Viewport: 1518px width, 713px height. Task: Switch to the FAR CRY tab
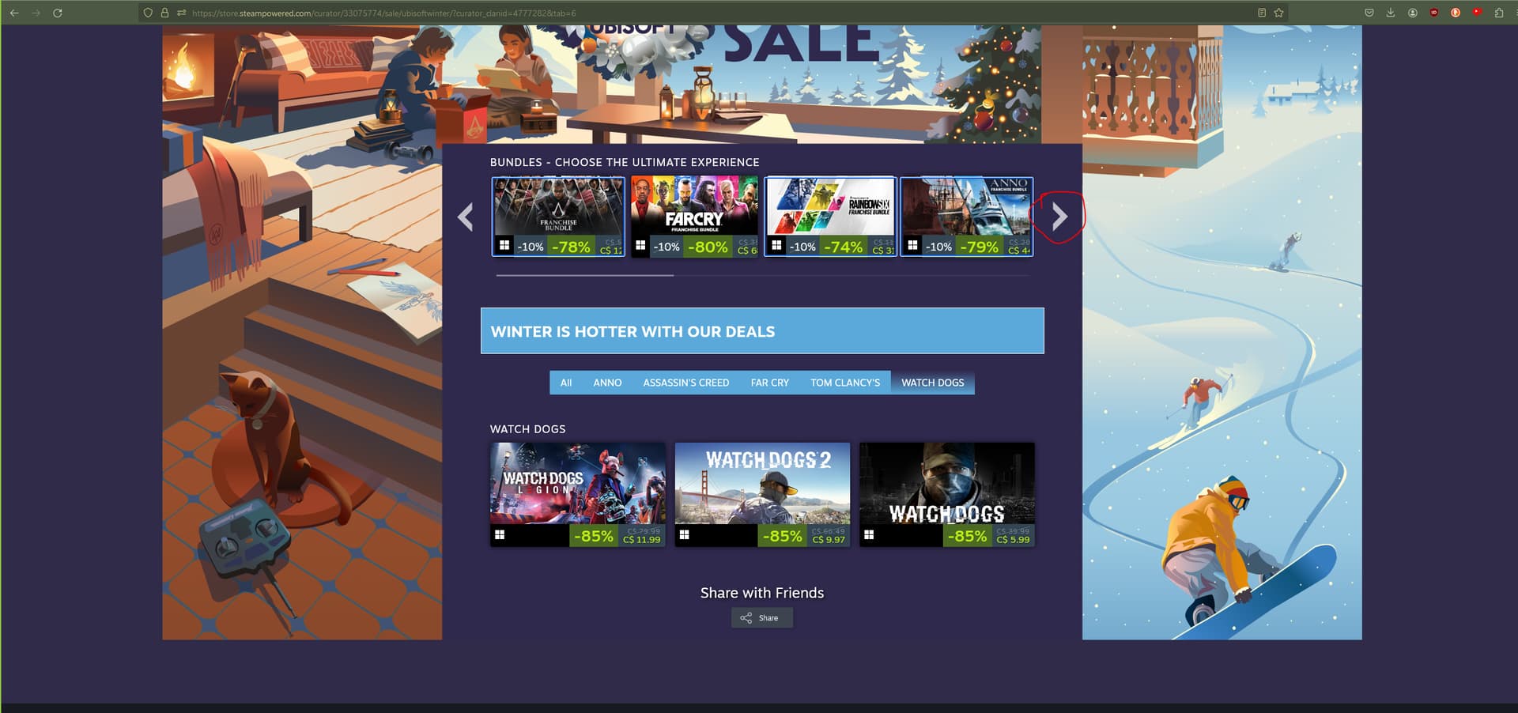click(769, 383)
